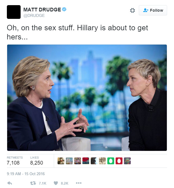This screenshot has width=174, height=188.
Task: Open the Pepe frog avatar profile
Action: tap(127, 161)
